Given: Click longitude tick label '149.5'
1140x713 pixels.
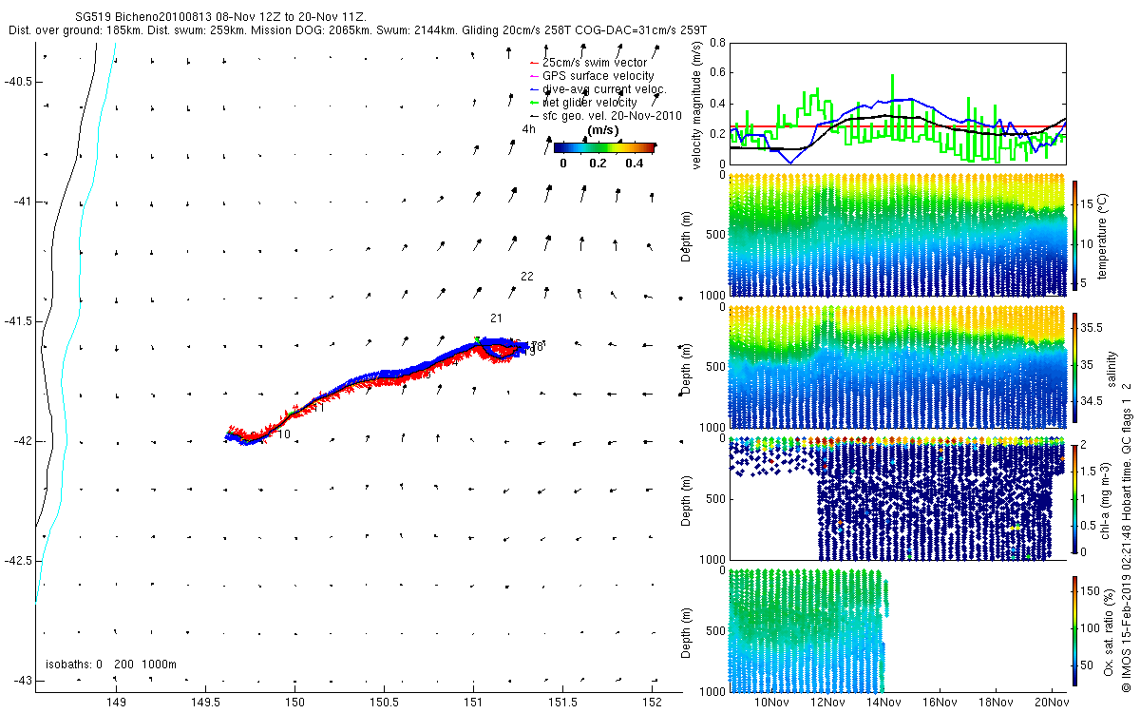Looking at the screenshot, I should 205,703.
